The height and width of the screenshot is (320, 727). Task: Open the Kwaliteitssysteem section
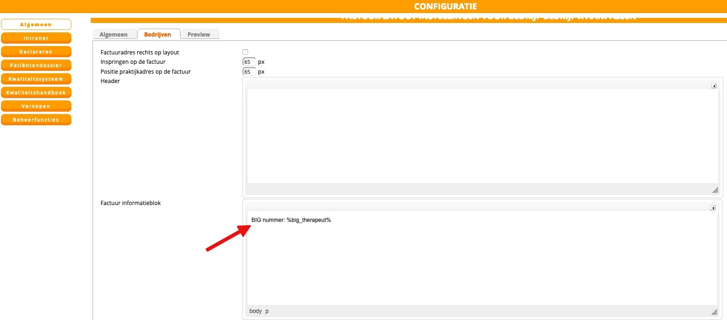point(36,79)
